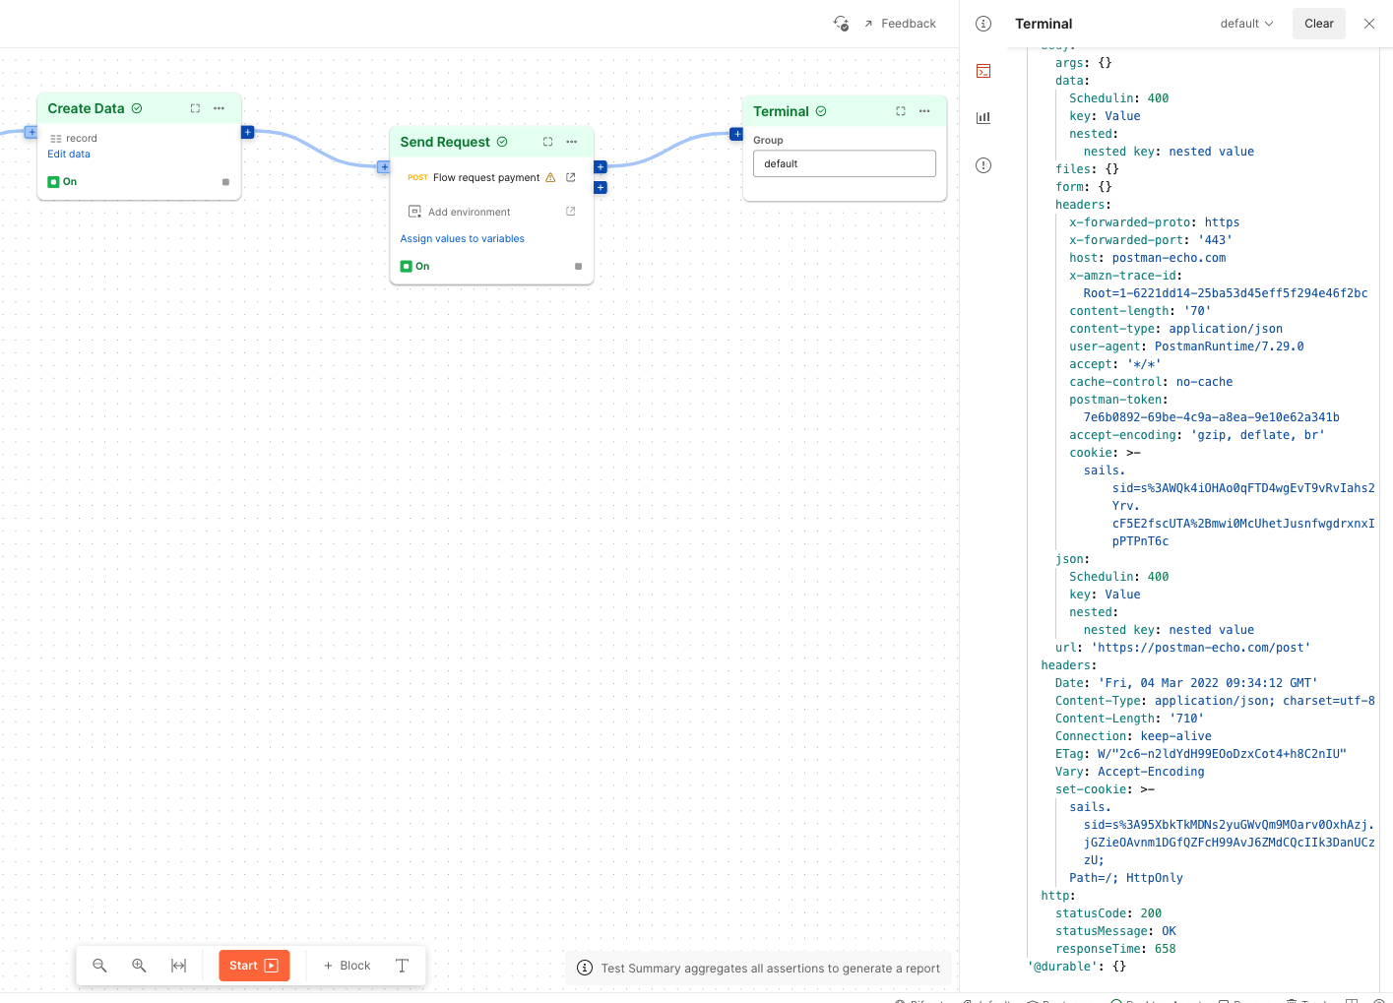
Task: Click Assign values to variables link
Action: pyautogui.click(x=462, y=238)
